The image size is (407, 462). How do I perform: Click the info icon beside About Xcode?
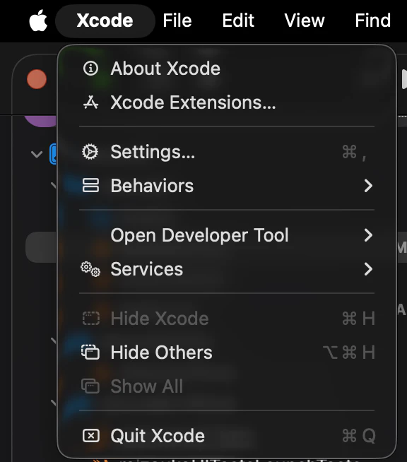[90, 69]
